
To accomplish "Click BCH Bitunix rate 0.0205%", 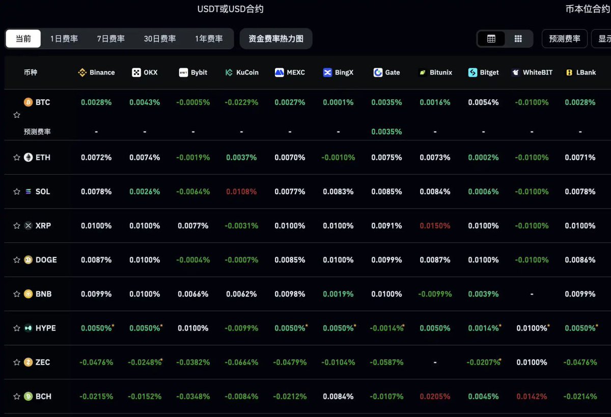I will [x=435, y=396].
